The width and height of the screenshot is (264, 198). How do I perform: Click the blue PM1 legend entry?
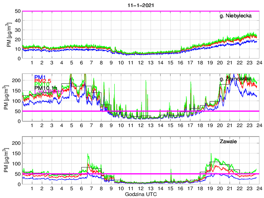coord(40,77)
